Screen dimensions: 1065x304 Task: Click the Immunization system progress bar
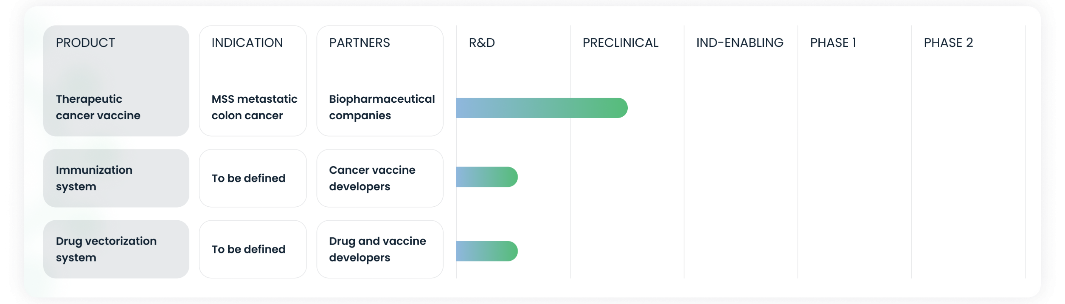pos(487,177)
